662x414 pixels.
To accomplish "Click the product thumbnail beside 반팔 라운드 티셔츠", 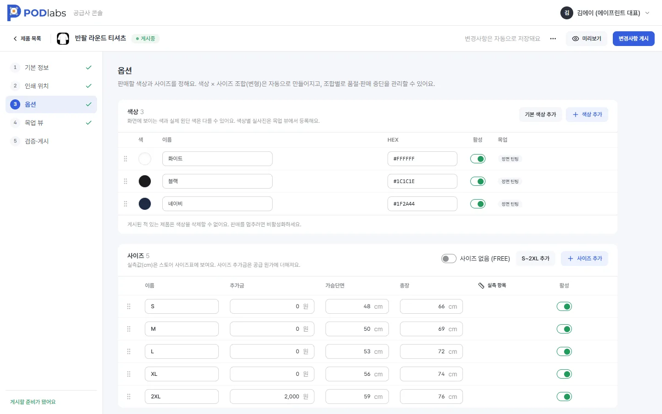I will coord(63,39).
